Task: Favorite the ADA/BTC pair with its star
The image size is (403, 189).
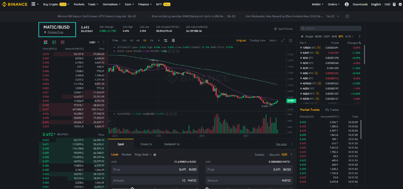Action: (x=301, y=73)
